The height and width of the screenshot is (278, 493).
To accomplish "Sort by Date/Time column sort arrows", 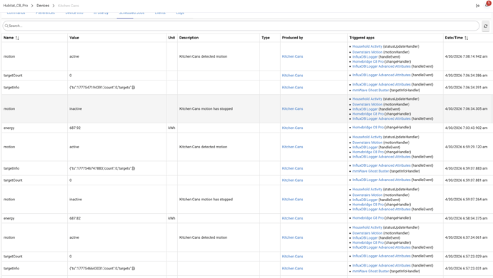I will coord(467,38).
